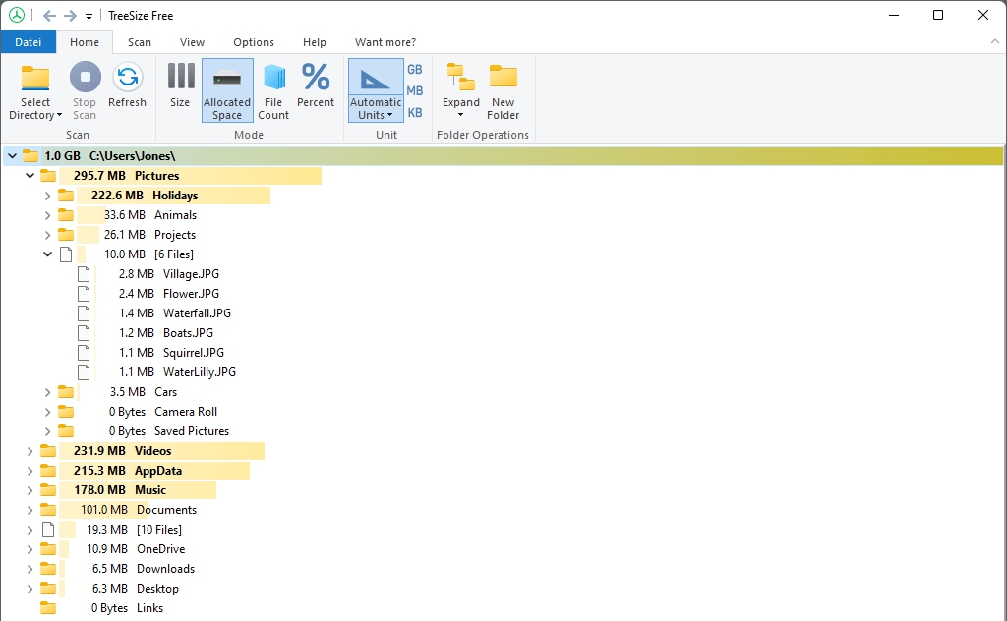Switch to Size mode
1007x621 pixels.
(x=180, y=79)
